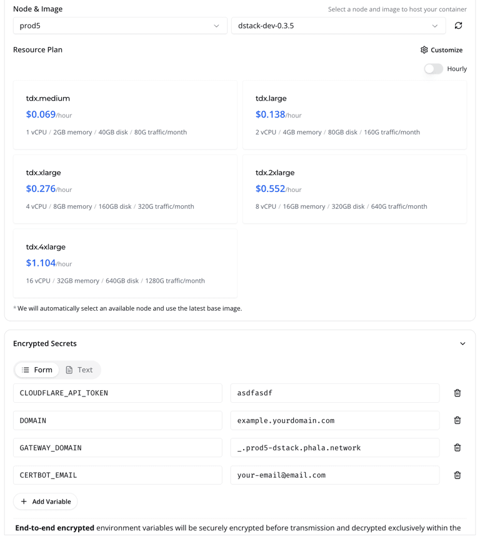
Task: Click trash icon for GATEWAY_DOMAIN row
Action: click(457, 448)
